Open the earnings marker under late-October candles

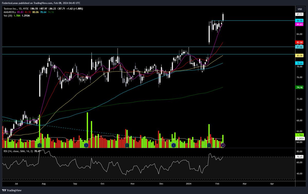tap(127, 145)
